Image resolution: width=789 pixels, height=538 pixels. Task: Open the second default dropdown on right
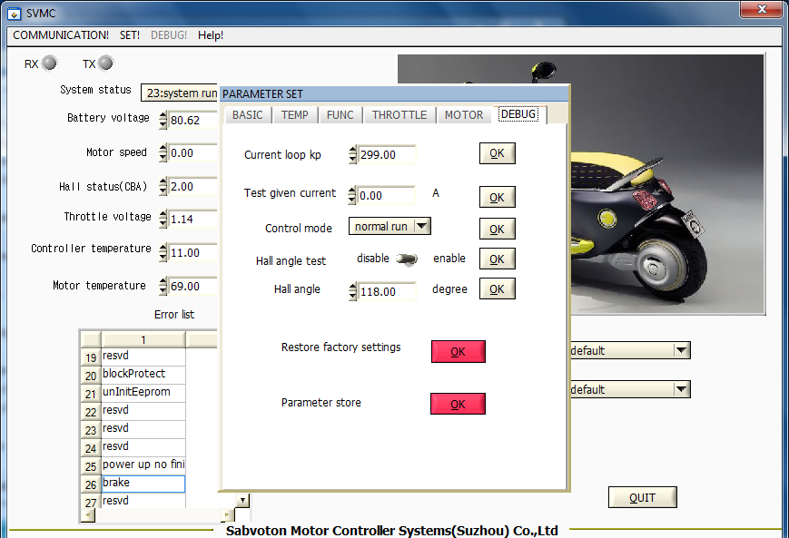point(681,390)
